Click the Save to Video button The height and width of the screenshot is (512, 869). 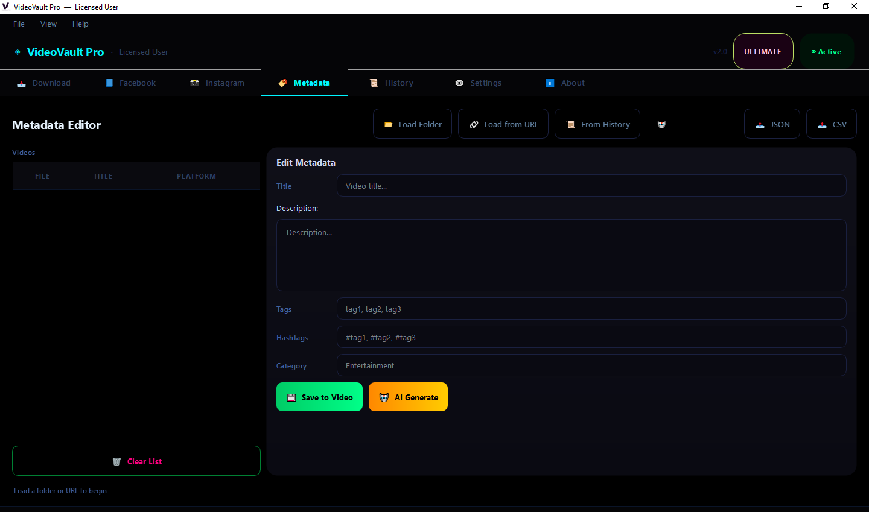pos(319,397)
